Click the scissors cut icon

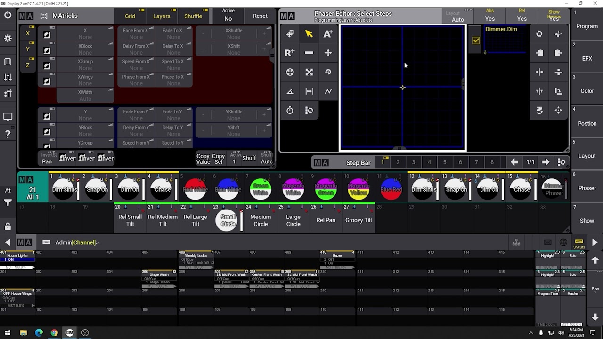tap(558, 34)
